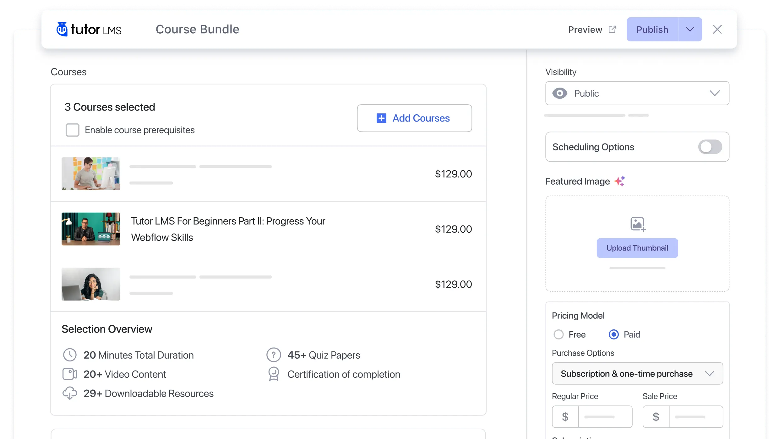Click the 29+ Downloadable Resources text
Viewport: 779px width, 439px height.
pyautogui.click(x=149, y=393)
